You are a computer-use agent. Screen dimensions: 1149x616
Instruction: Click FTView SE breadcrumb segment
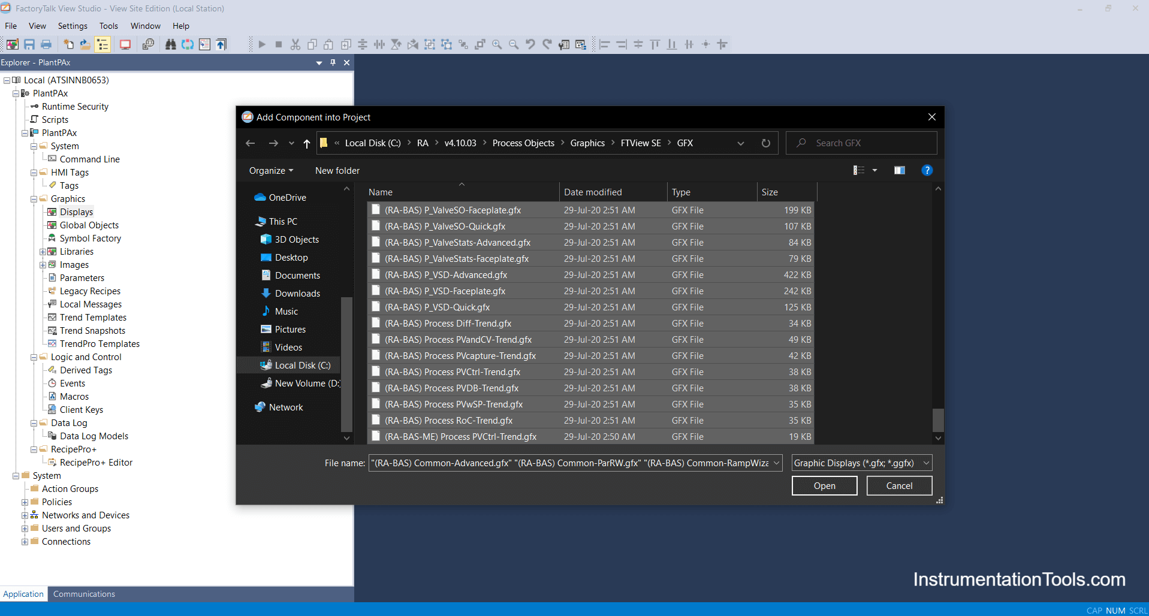pos(641,143)
